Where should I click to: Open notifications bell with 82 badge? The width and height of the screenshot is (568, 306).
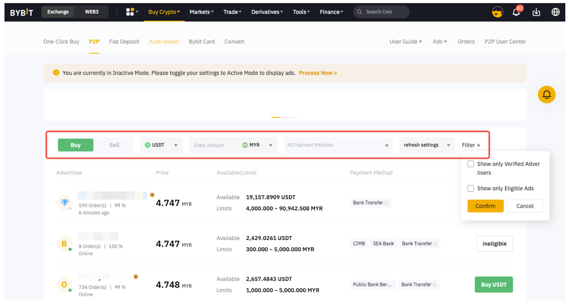pos(517,11)
